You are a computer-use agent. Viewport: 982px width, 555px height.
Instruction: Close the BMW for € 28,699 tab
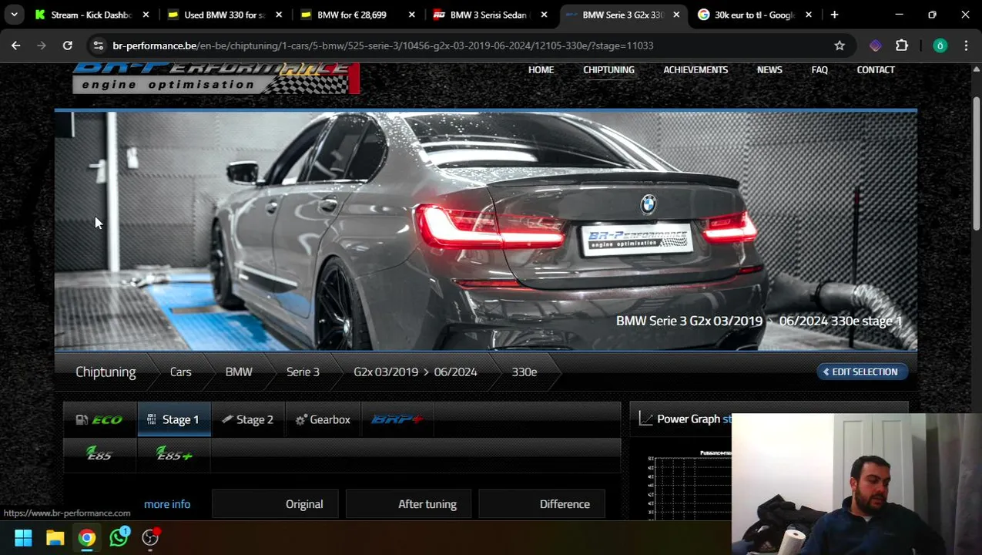[x=411, y=15]
